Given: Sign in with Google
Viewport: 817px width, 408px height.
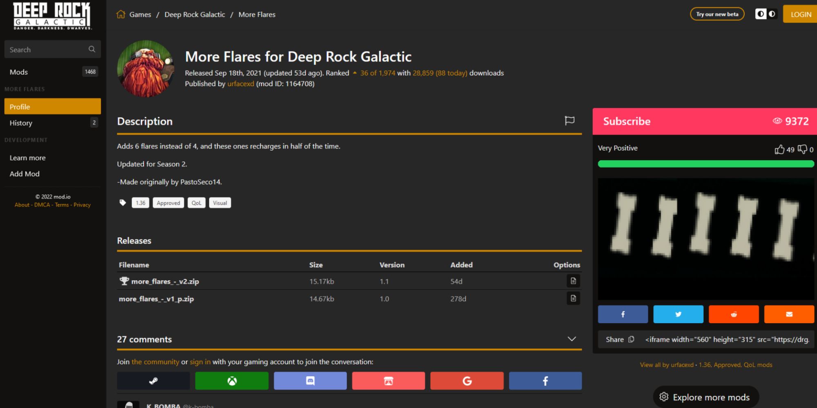Looking at the screenshot, I should [467, 381].
